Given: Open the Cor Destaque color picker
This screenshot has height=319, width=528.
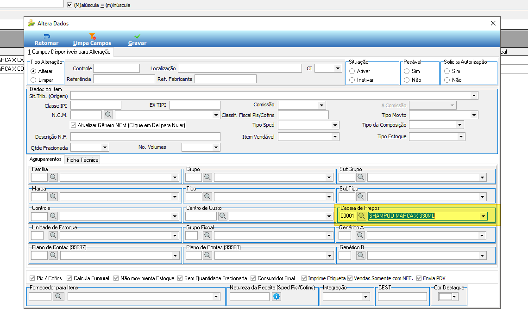Looking at the screenshot, I should [448, 296].
